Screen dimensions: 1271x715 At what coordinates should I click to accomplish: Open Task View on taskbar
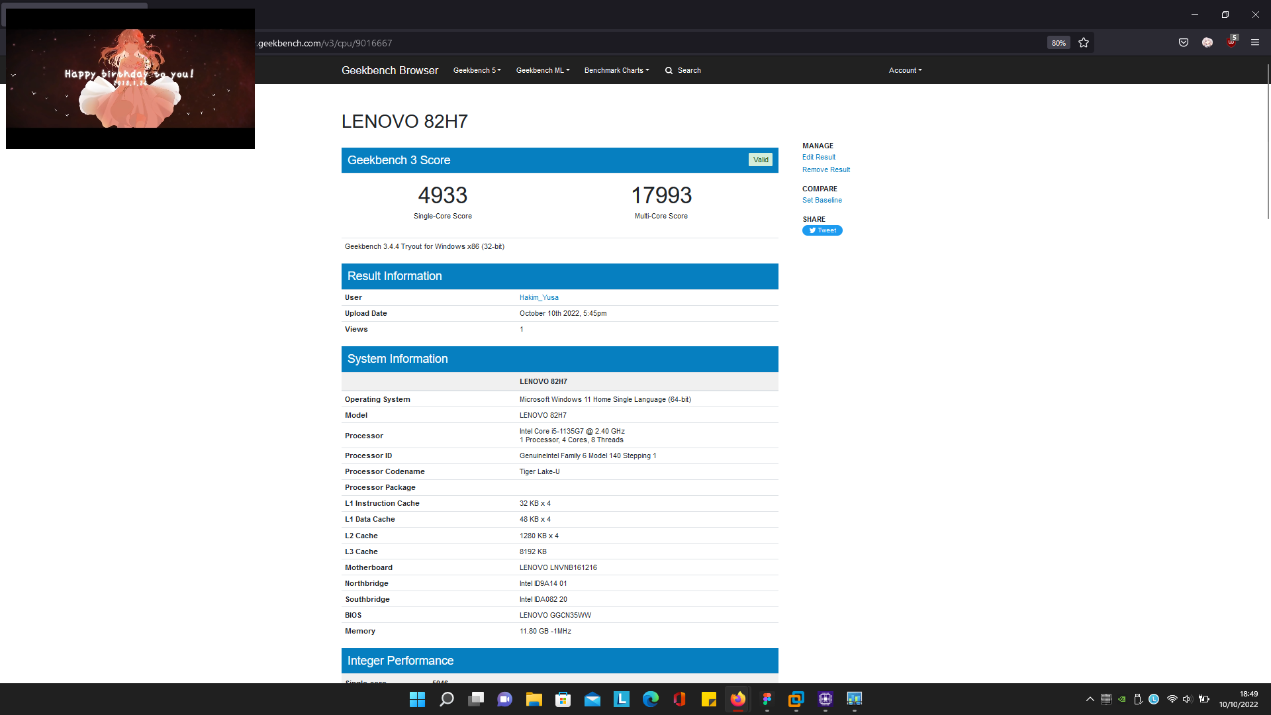[x=476, y=699]
